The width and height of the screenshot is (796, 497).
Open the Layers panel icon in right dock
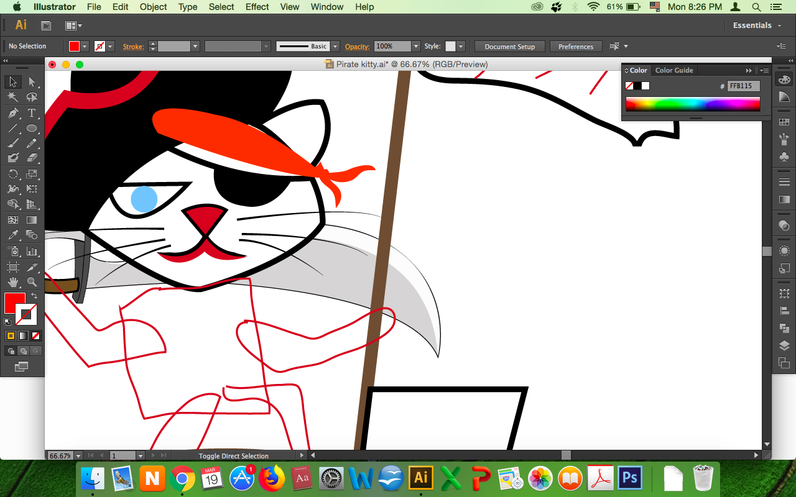(x=784, y=346)
